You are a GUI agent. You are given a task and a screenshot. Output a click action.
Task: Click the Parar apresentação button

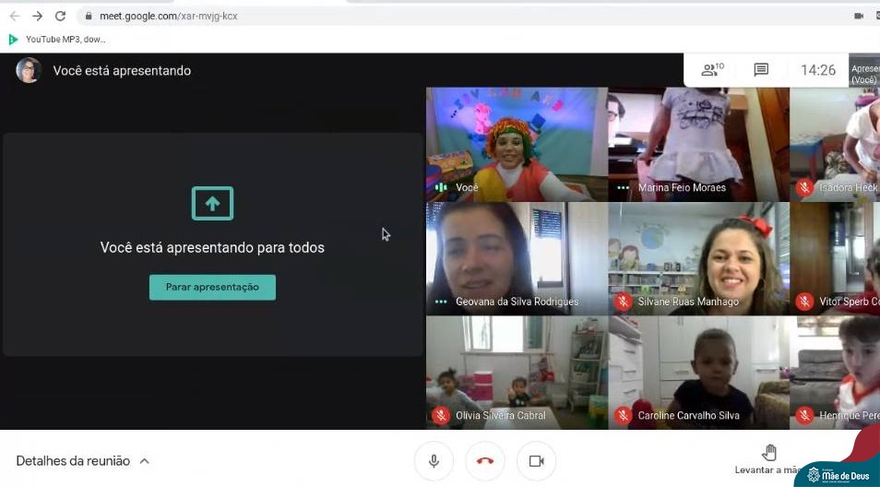pos(212,287)
